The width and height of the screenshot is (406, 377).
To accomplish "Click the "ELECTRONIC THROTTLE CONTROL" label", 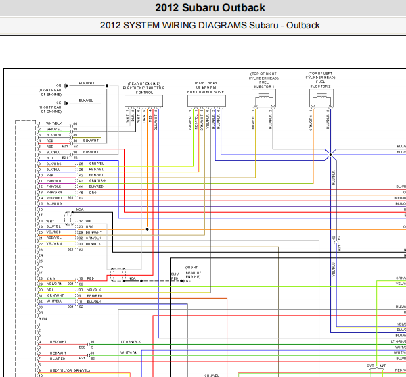I will point(143,91).
